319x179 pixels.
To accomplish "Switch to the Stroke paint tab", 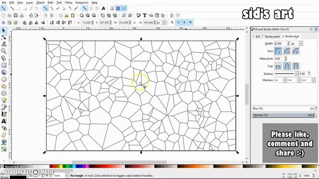I will [271, 36].
